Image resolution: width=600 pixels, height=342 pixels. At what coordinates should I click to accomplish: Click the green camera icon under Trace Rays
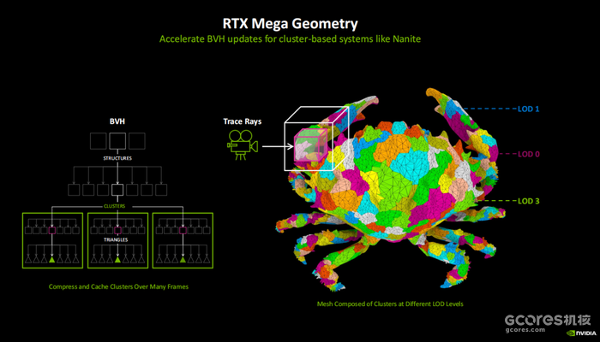click(243, 145)
